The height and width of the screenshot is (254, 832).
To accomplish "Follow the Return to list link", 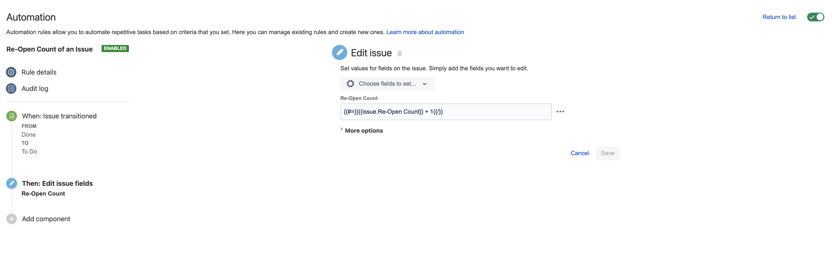I will (779, 17).
